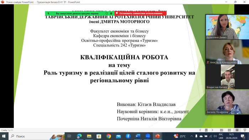Open the Mail app from taskbar

[118, 136]
